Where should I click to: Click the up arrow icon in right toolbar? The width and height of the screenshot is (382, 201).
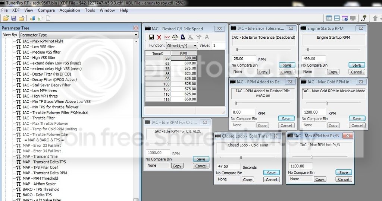[375, 18]
